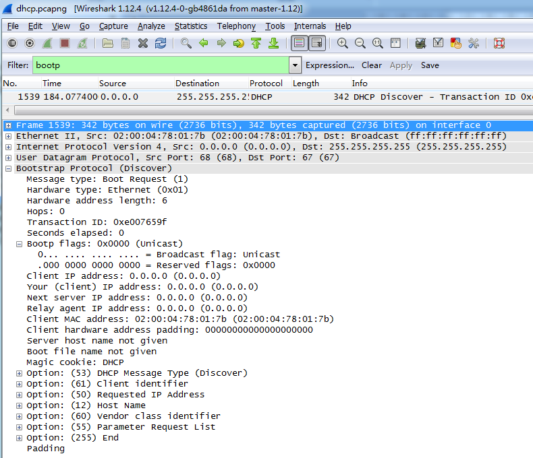Expand the Frame 1539 tree node
This screenshot has height=458, width=533.
9,125
